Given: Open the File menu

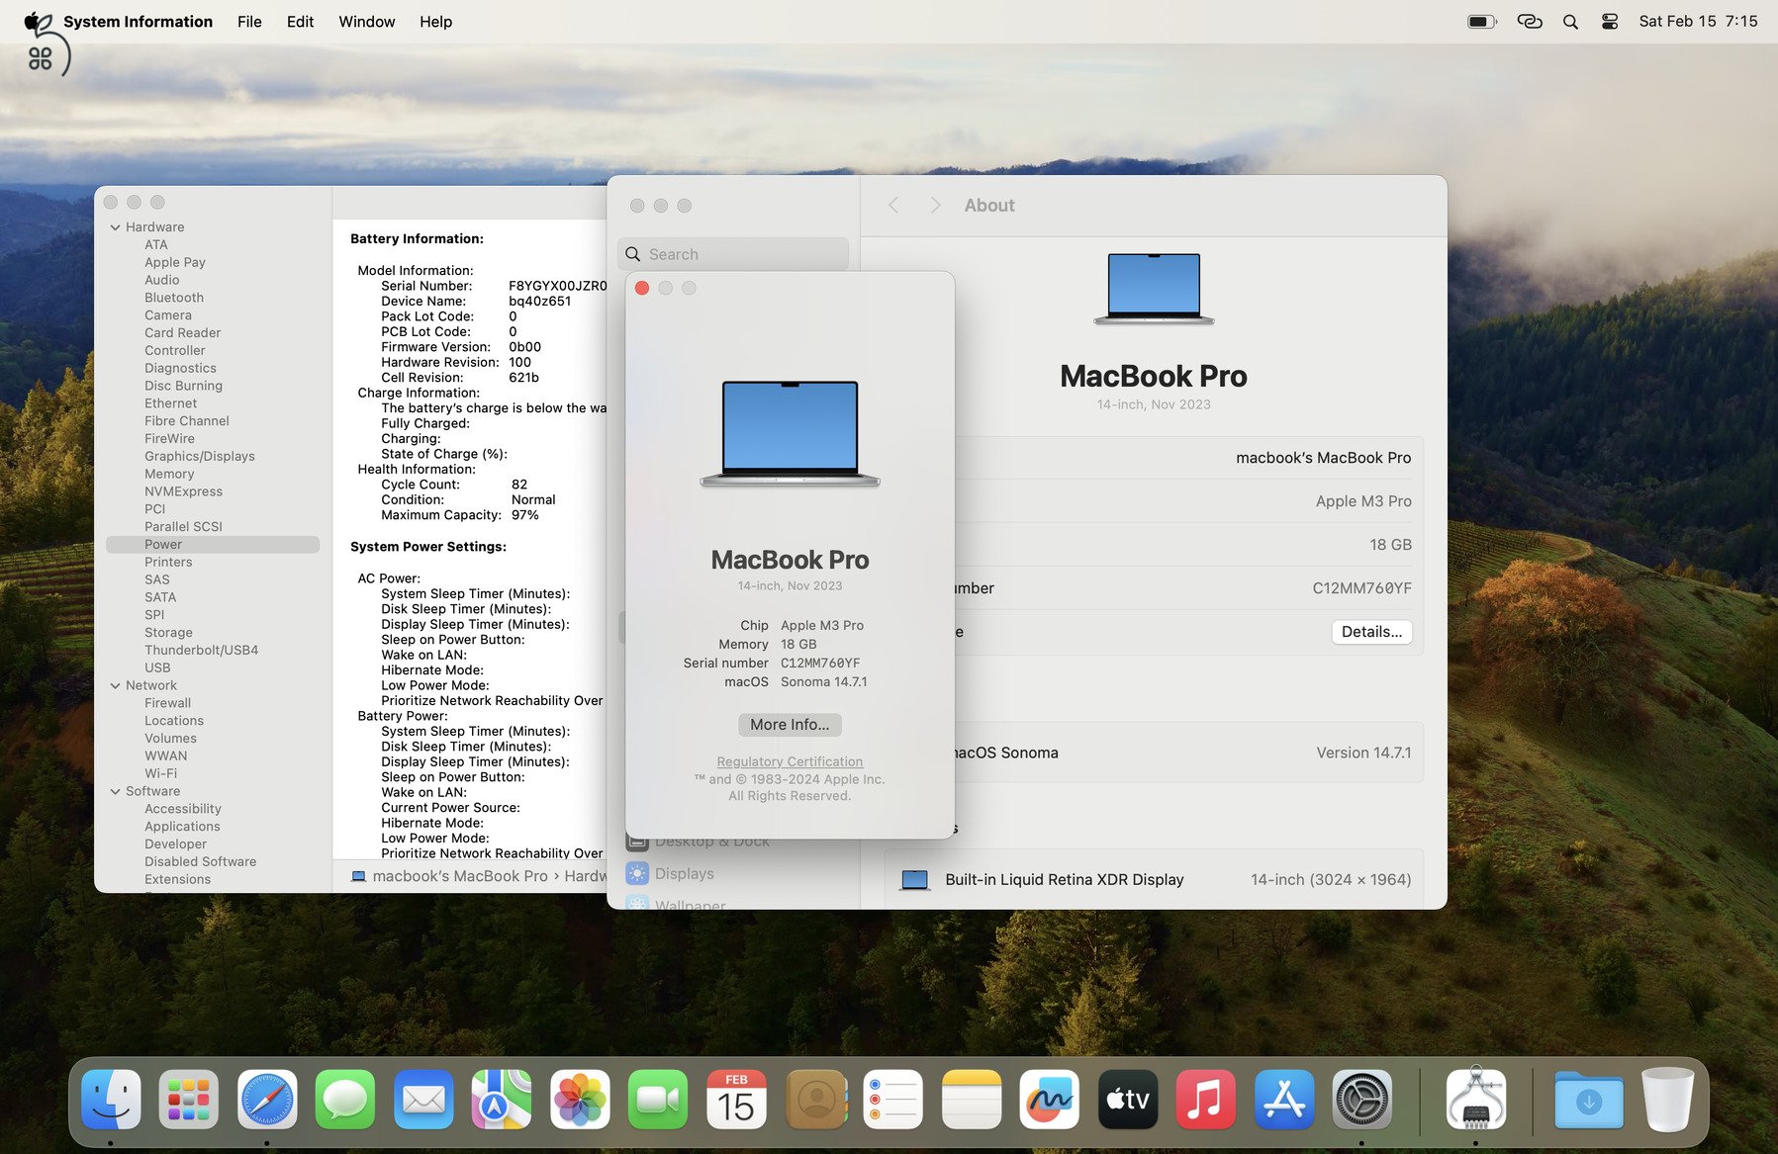Looking at the screenshot, I should (249, 22).
